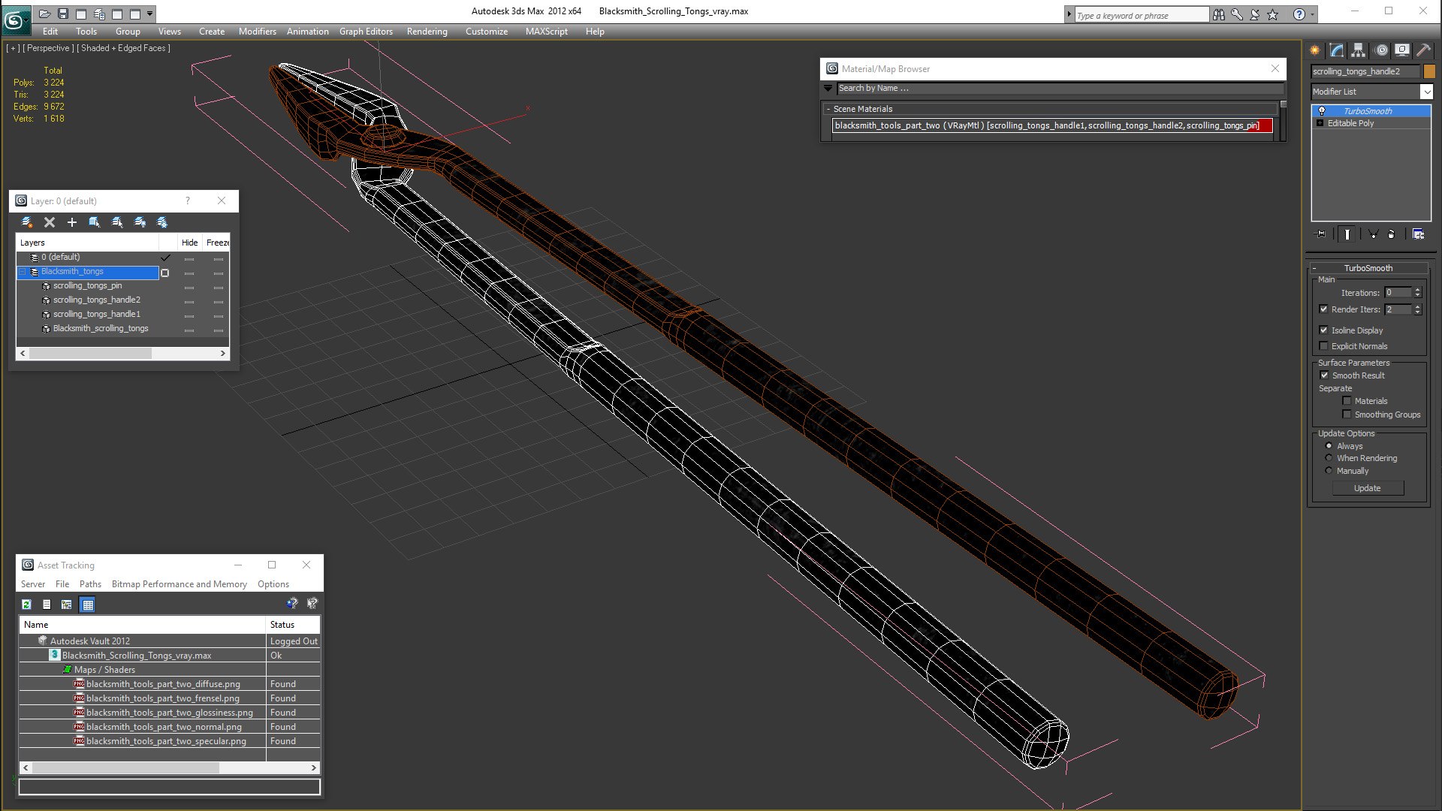
Task: Open the Display command panel tab
Action: click(1401, 50)
